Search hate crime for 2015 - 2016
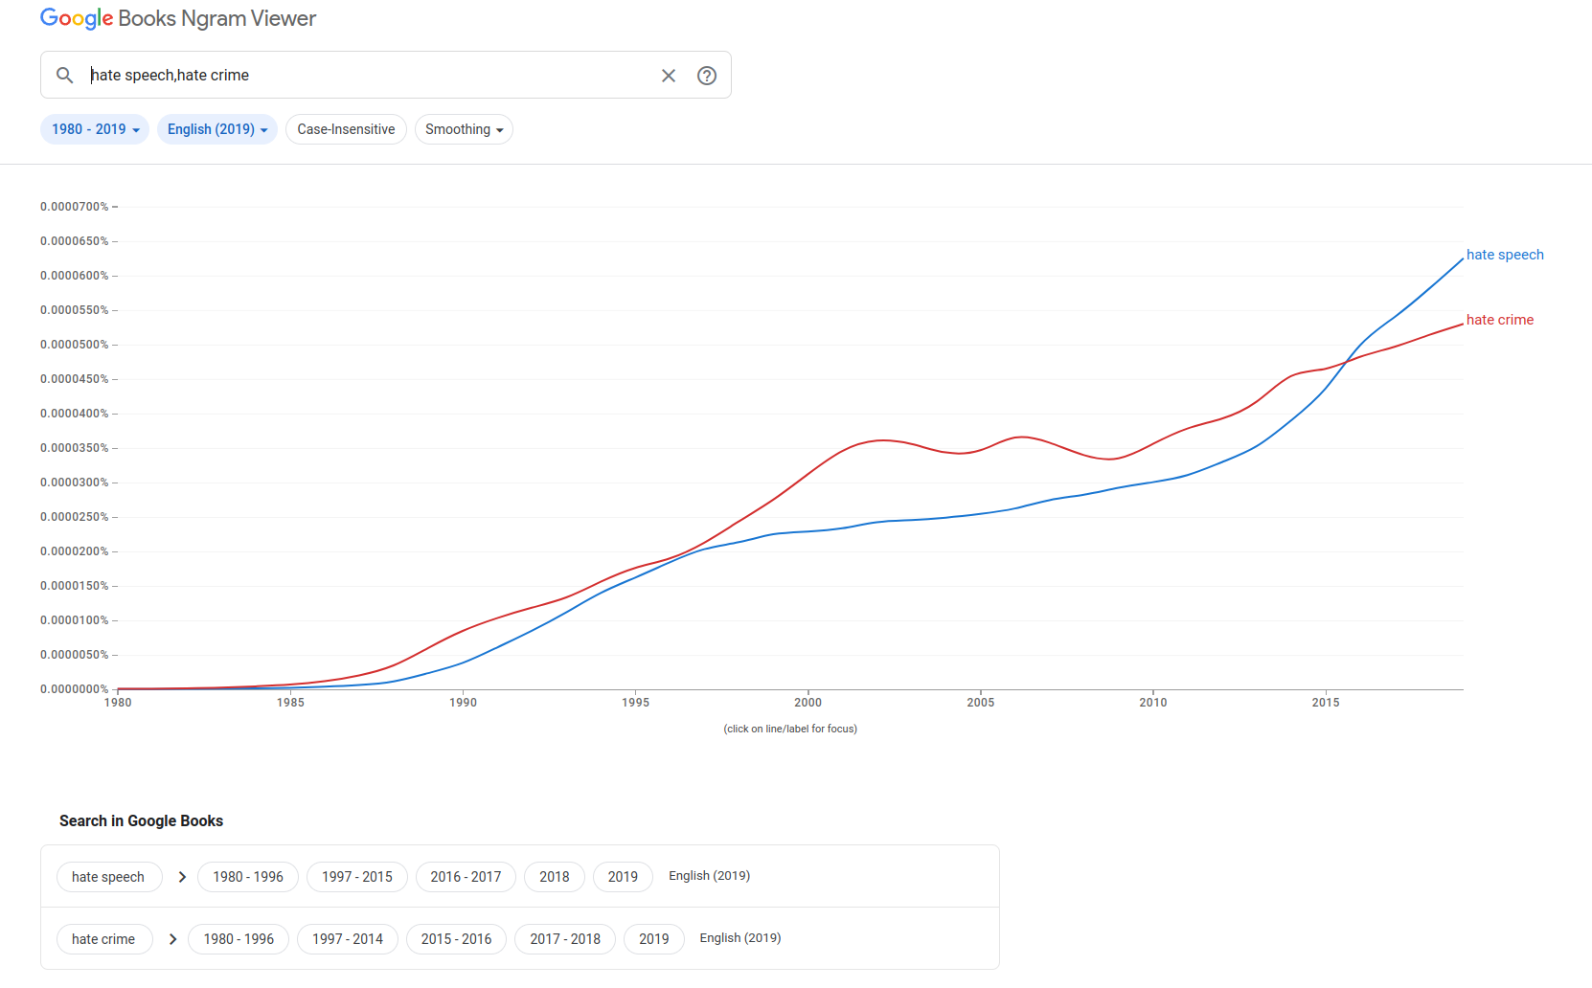 [x=457, y=939]
